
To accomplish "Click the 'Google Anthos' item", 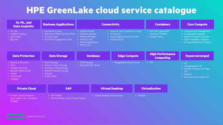I will (x=157, y=37).
